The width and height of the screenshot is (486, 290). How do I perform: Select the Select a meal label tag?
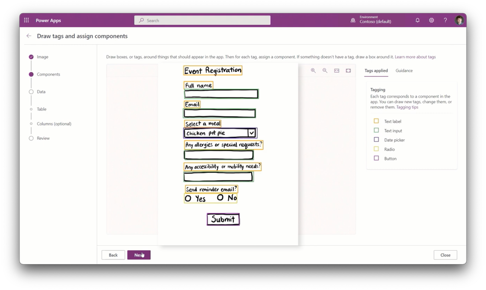[x=203, y=124]
